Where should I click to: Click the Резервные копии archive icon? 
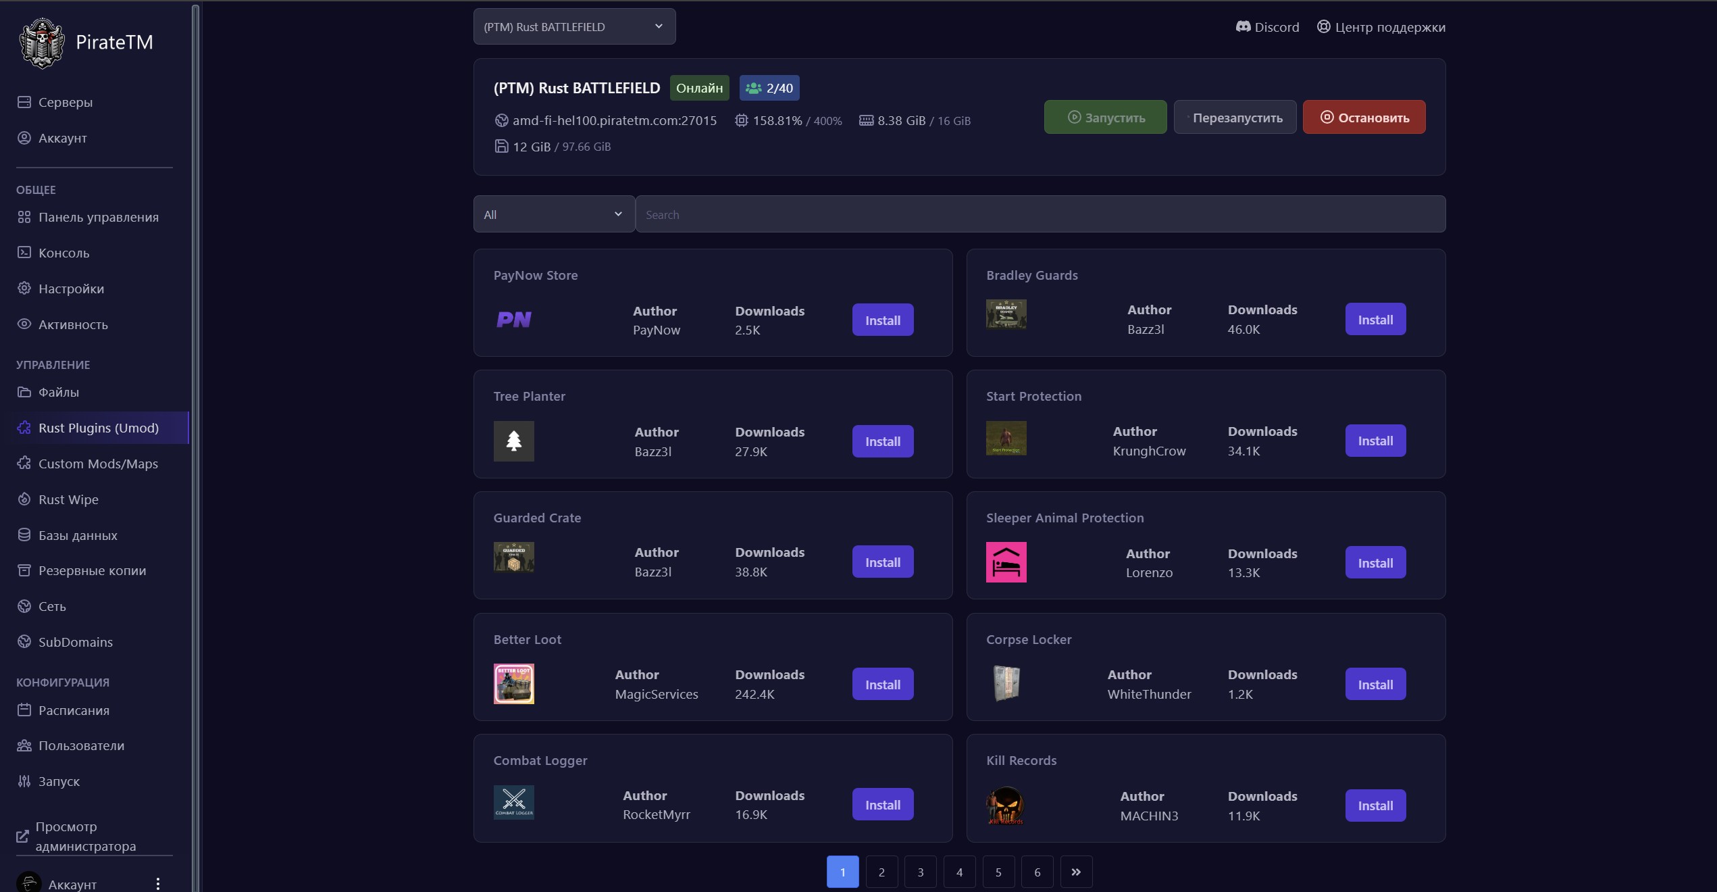24,570
